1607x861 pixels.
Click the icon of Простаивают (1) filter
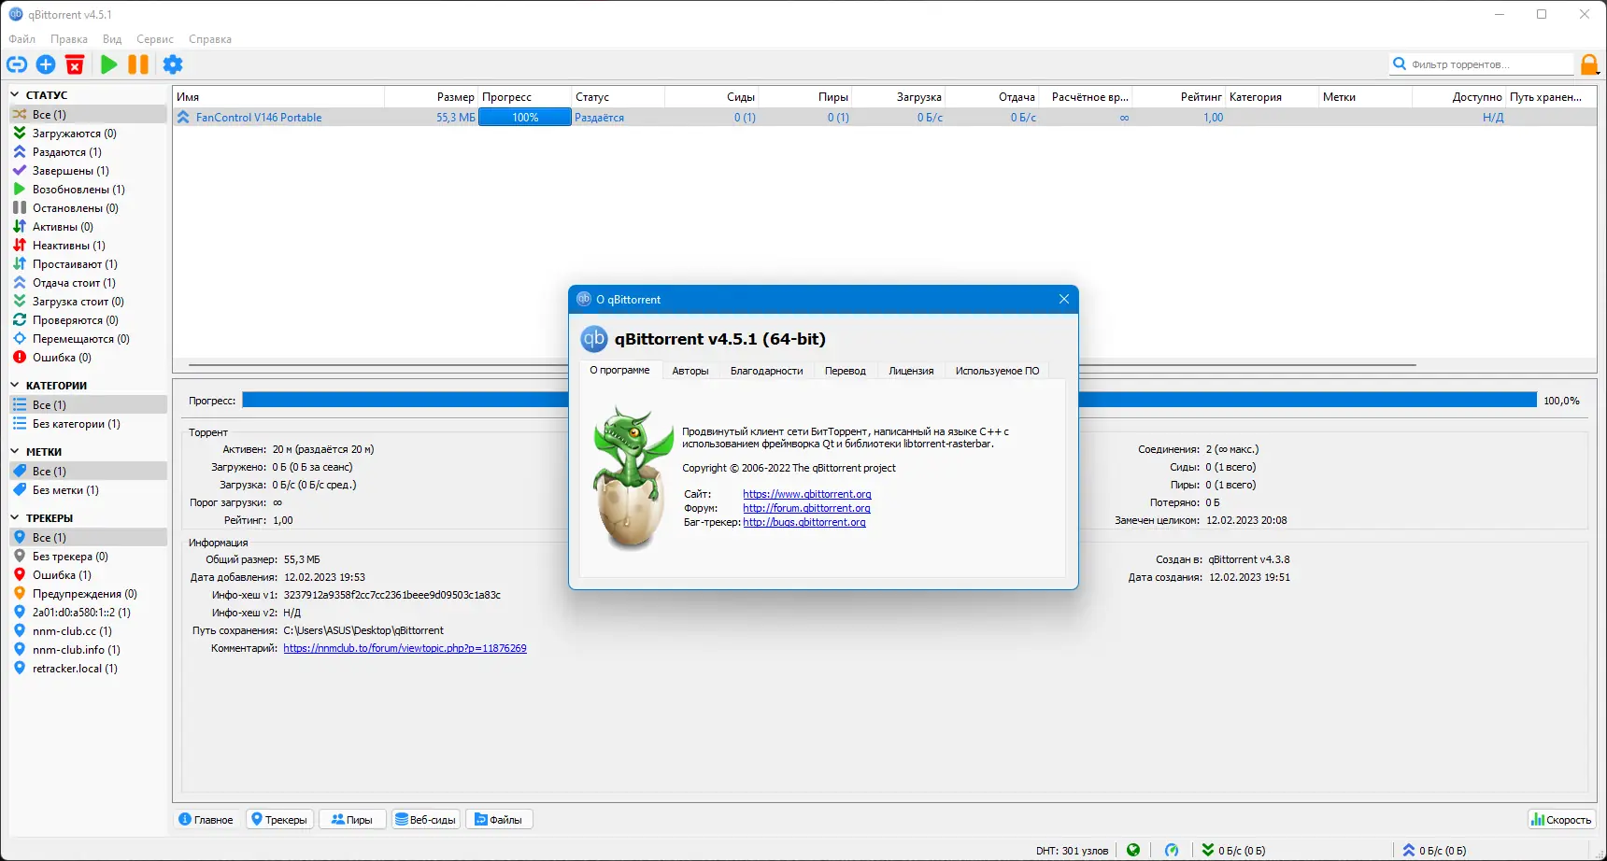coord(20,264)
